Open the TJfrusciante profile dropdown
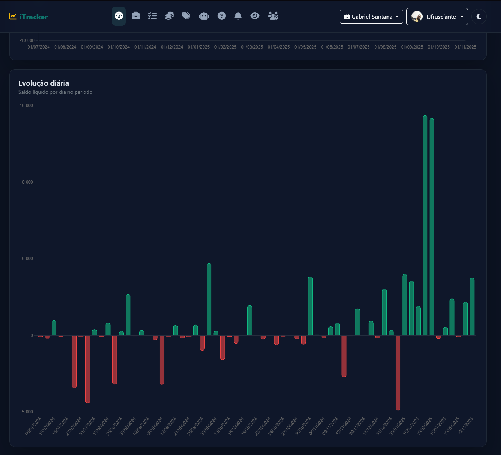Screen dimensions: 501x455 point(437,17)
